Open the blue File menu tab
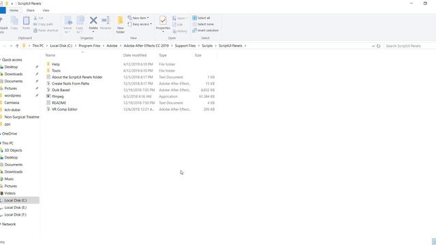 (x=3, y=10)
